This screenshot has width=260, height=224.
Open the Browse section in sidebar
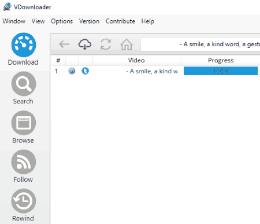(24, 127)
